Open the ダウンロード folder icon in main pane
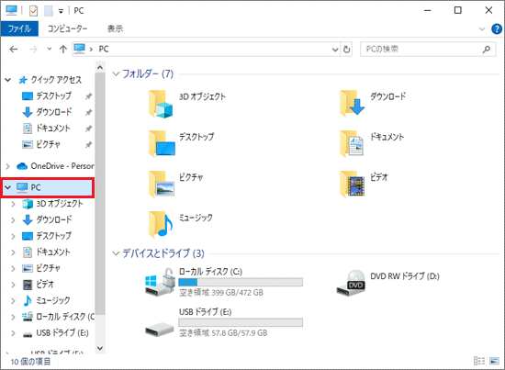 pos(352,104)
